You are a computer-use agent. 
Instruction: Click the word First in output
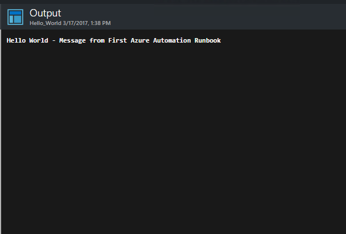[118, 40]
